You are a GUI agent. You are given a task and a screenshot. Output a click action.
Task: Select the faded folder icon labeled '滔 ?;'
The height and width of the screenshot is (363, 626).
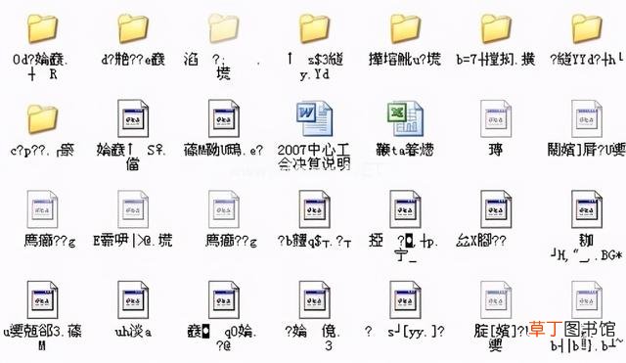pos(224,28)
